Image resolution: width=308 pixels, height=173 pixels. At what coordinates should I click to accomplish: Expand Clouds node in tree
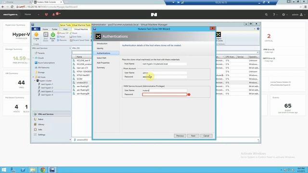tap(33, 58)
